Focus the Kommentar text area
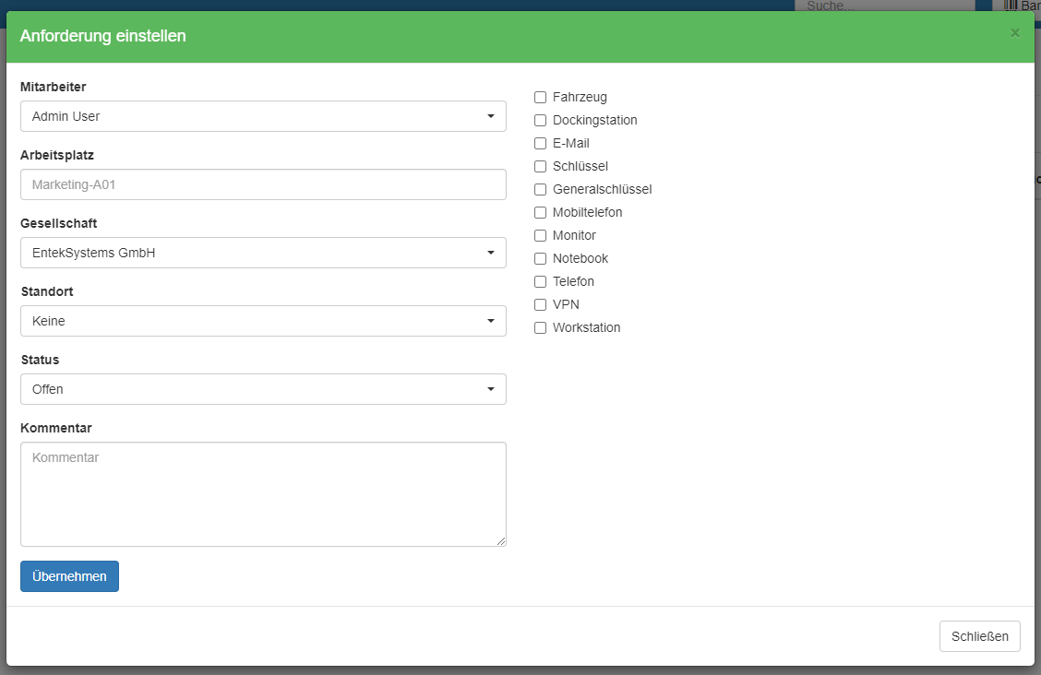Viewport: 1041px width, 675px height. [263, 494]
